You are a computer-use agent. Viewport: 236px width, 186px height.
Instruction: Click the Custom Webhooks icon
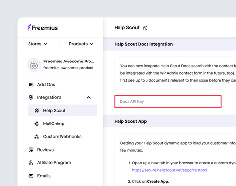click(x=37, y=137)
